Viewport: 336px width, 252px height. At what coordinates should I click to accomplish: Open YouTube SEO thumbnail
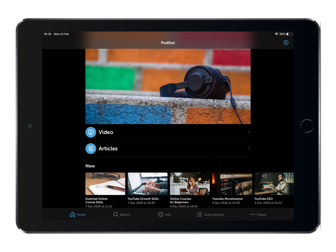point(274,184)
